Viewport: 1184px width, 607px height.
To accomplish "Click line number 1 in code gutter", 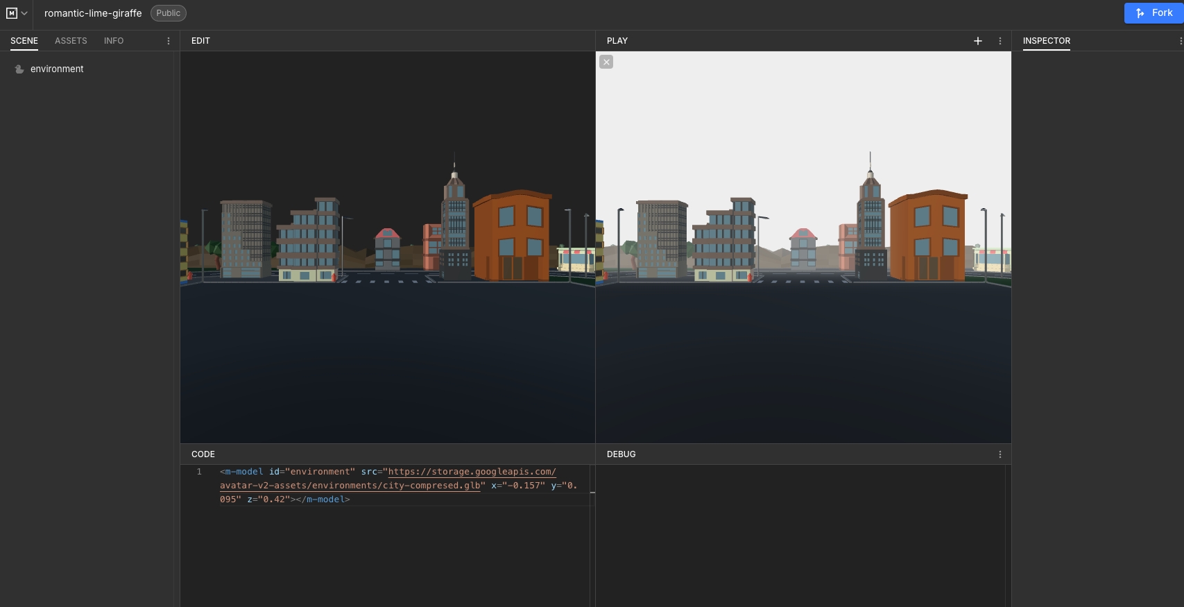I will click(x=199, y=472).
